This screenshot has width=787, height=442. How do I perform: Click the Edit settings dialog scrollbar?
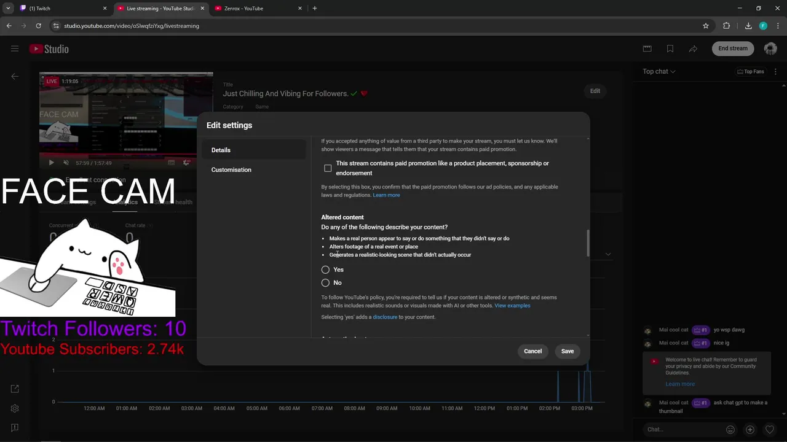point(588,243)
